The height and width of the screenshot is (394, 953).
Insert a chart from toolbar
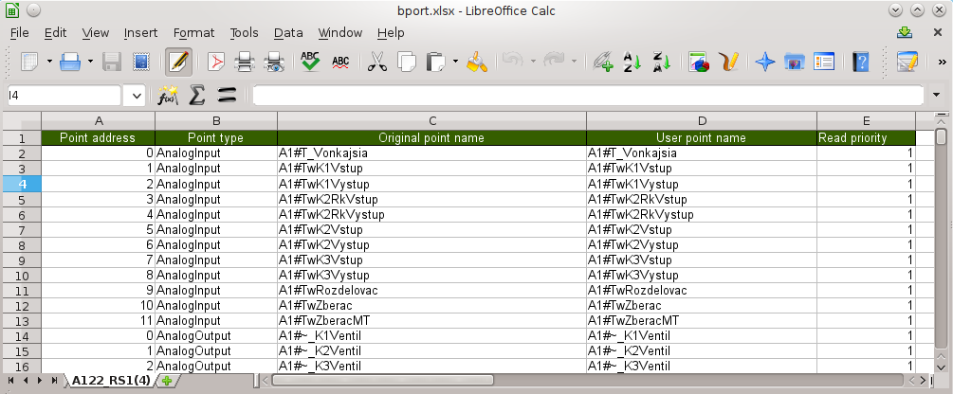click(x=699, y=63)
